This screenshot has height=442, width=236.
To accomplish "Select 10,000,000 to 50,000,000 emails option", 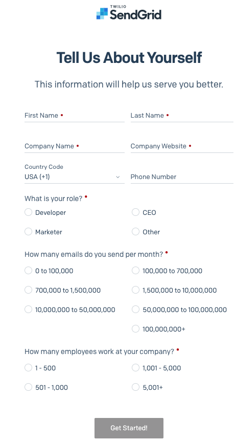I will [29, 310].
